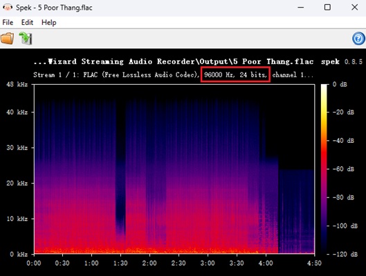Minimize the Spek window
Screen dimensions: 366x276
(301, 8)
